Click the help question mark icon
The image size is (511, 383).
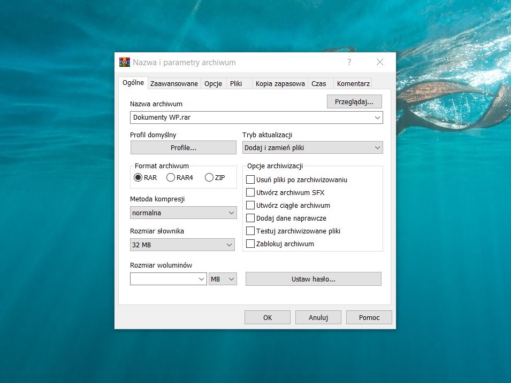click(349, 62)
